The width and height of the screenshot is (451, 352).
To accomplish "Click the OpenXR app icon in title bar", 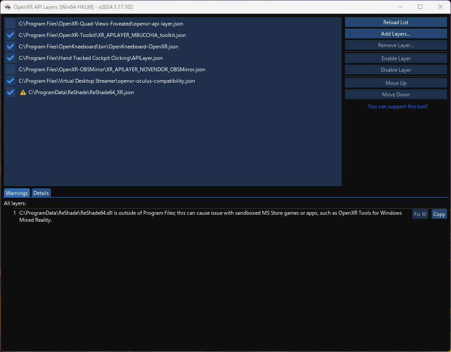I will 8,7.
